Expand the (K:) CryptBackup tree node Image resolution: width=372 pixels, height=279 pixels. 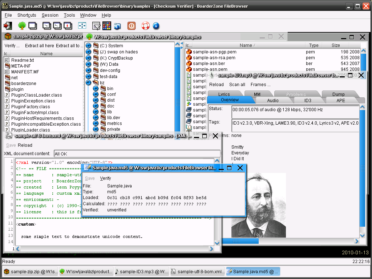pos(89,58)
